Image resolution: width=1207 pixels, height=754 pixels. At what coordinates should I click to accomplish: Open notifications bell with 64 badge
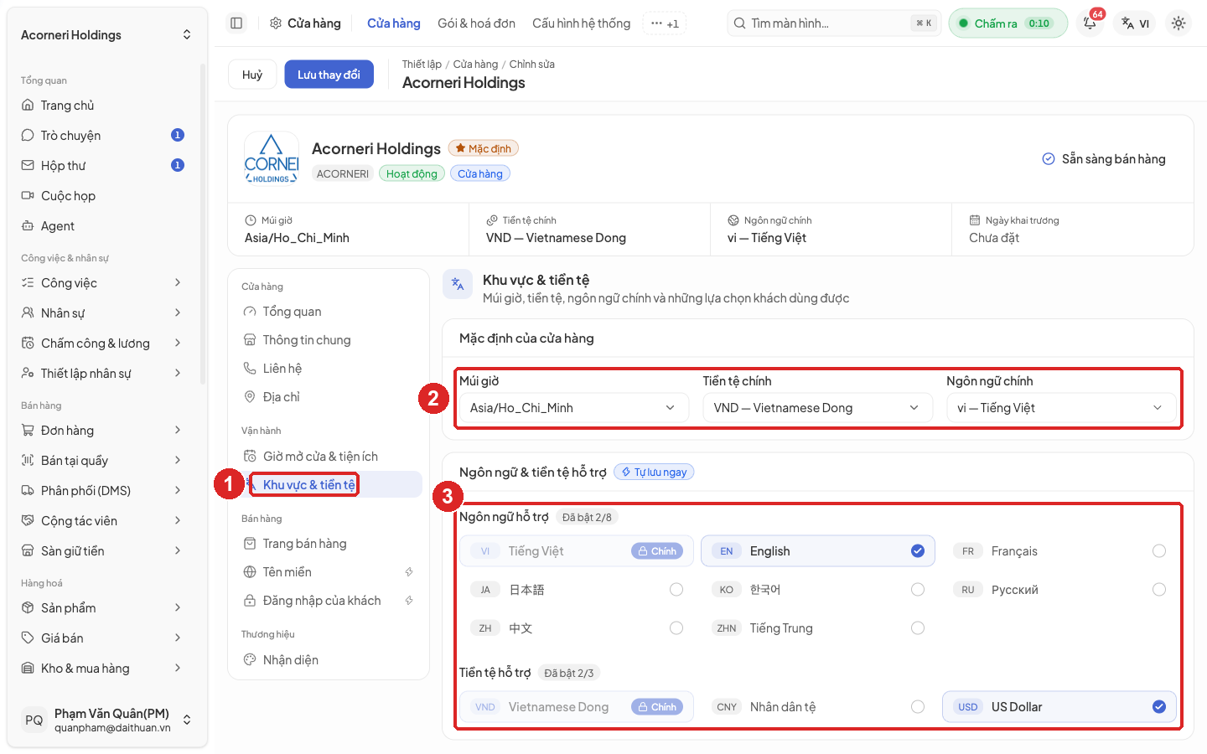point(1090,23)
